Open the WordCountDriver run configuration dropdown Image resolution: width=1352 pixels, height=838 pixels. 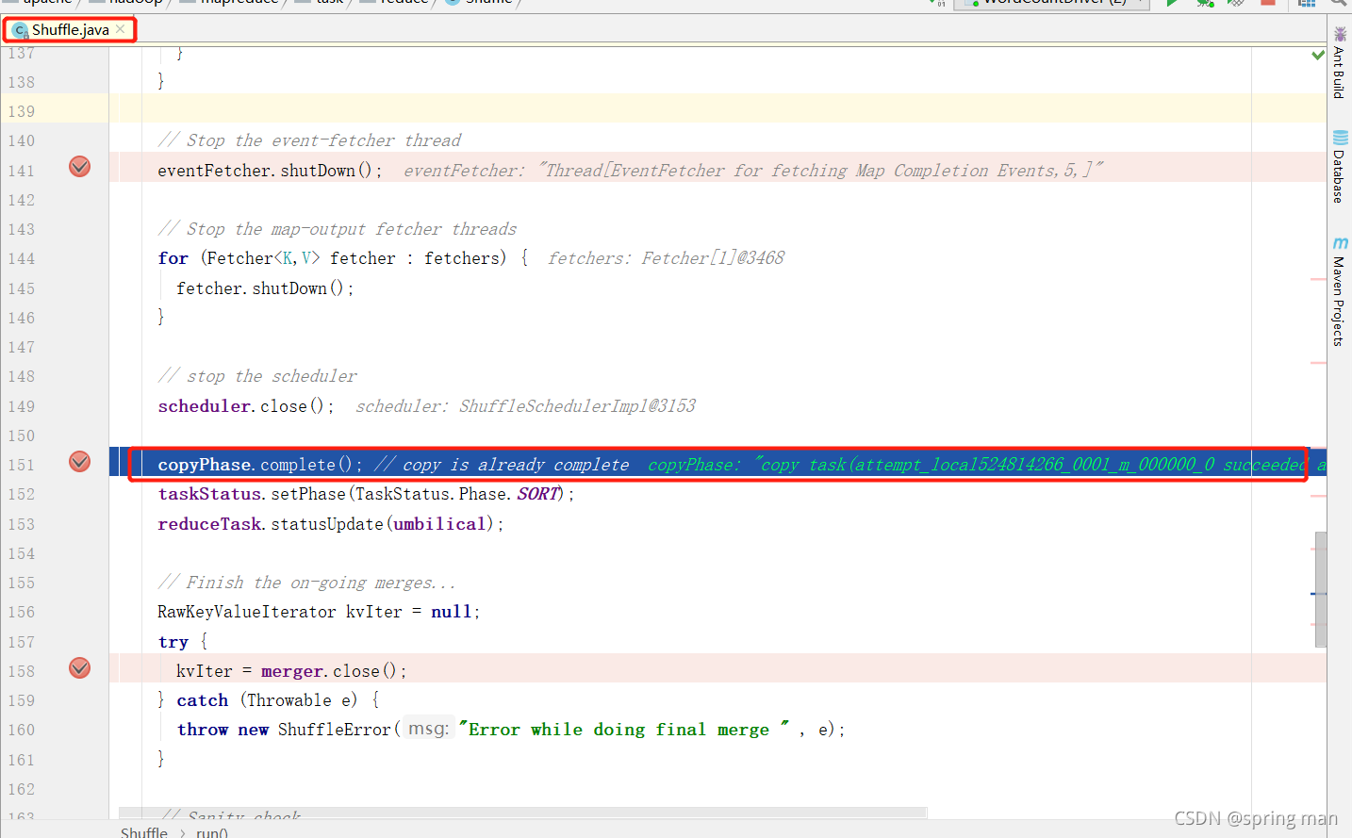pos(1051,3)
